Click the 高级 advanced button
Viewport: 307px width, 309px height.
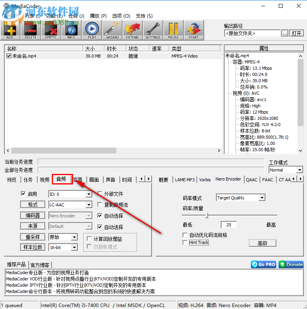coord(263,243)
